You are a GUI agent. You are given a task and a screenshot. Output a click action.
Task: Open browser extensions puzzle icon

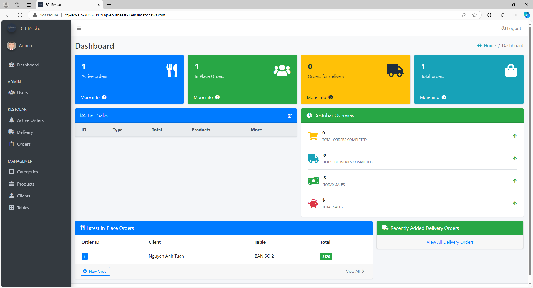pyautogui.click(x=489, y=15)
